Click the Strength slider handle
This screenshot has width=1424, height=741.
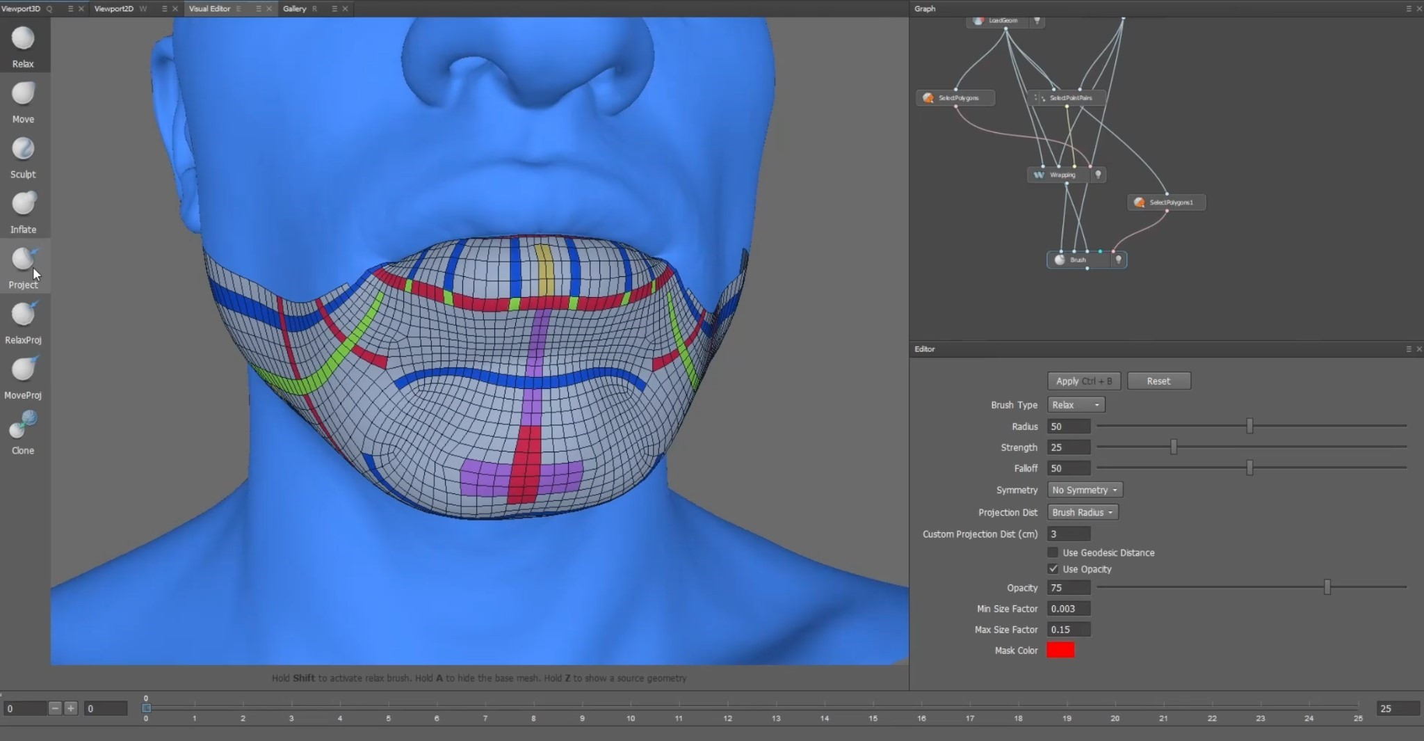(x=1174, y=447)
